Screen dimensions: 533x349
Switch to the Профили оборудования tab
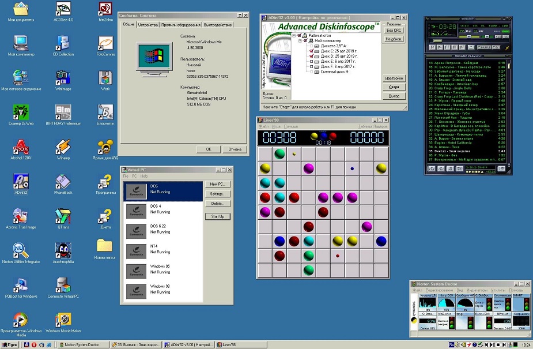(x=181, y=25)
